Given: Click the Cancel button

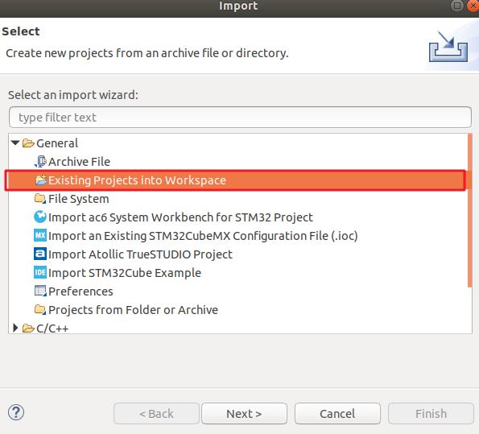Looking at the screenshot, I should [x=337, y=414].
